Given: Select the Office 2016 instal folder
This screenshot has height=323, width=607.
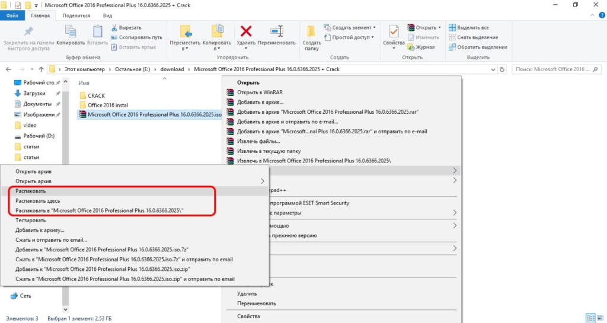Looking at the screenshot, I should [x=103, y=105].
